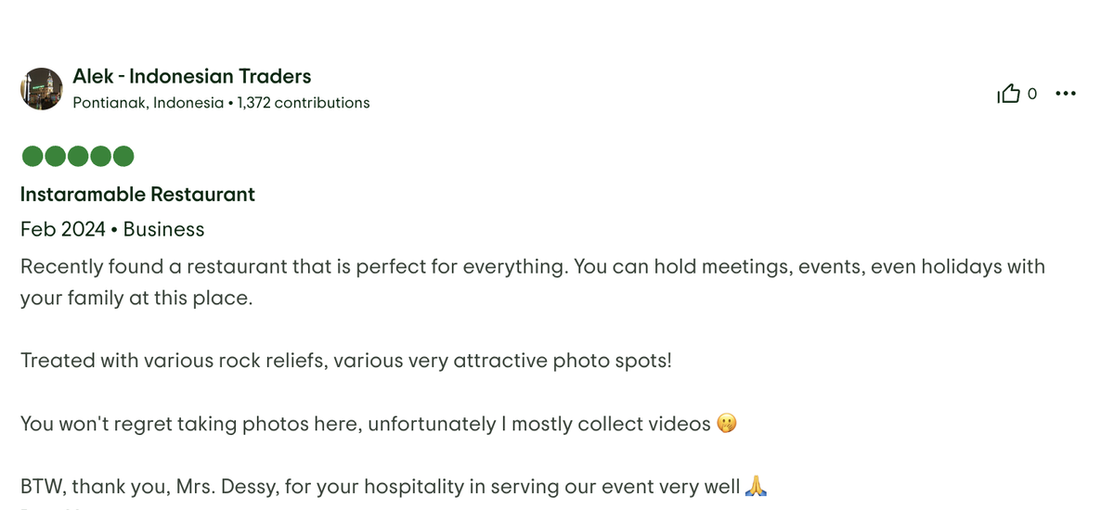1114x510 pixels.
Task: Click the "Treated with various rock reliefs" paragraph
Action: pos(345,360)
